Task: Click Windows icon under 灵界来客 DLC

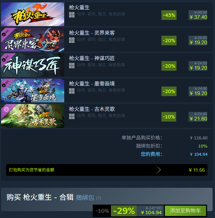Action: pyautogui.click(x=72, y=40)
